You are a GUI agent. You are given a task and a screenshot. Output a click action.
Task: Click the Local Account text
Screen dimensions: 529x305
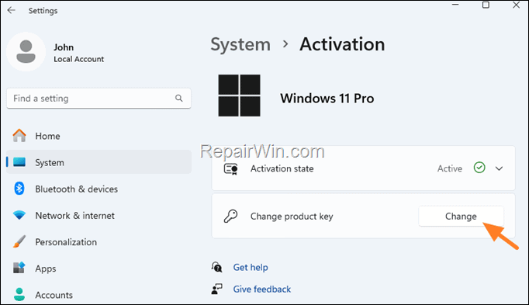tap(78, 59)
